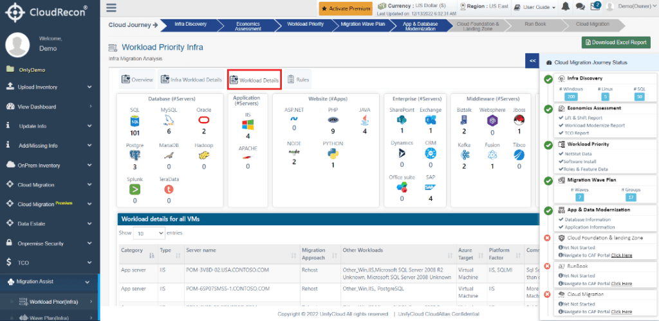Click Download Excel Report button

tap(616, 42)
